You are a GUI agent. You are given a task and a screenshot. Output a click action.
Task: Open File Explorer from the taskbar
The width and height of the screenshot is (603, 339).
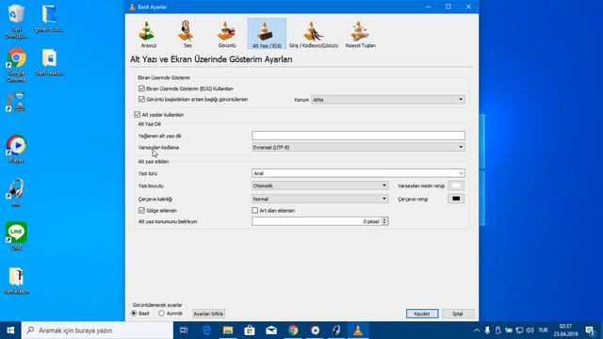tap(228, 331)
